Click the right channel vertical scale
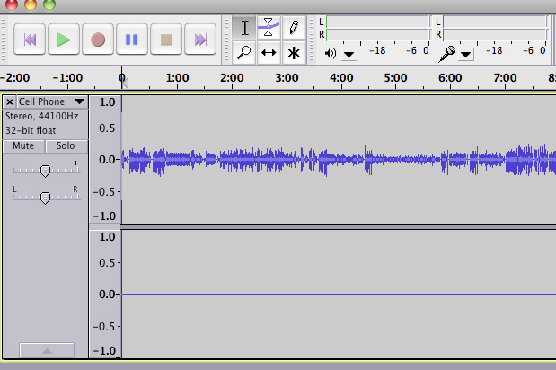This screenshot has height=370, width=556. click(x=105, y=294)
